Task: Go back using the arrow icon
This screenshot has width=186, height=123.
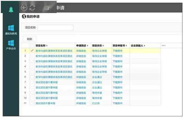Action: coord(24,8)
